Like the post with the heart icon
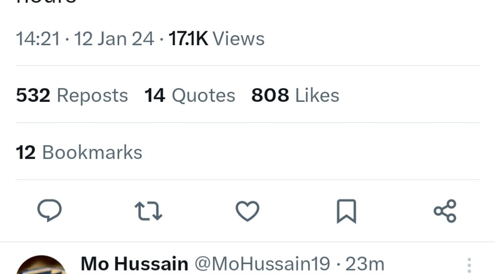 coord(247,211)
